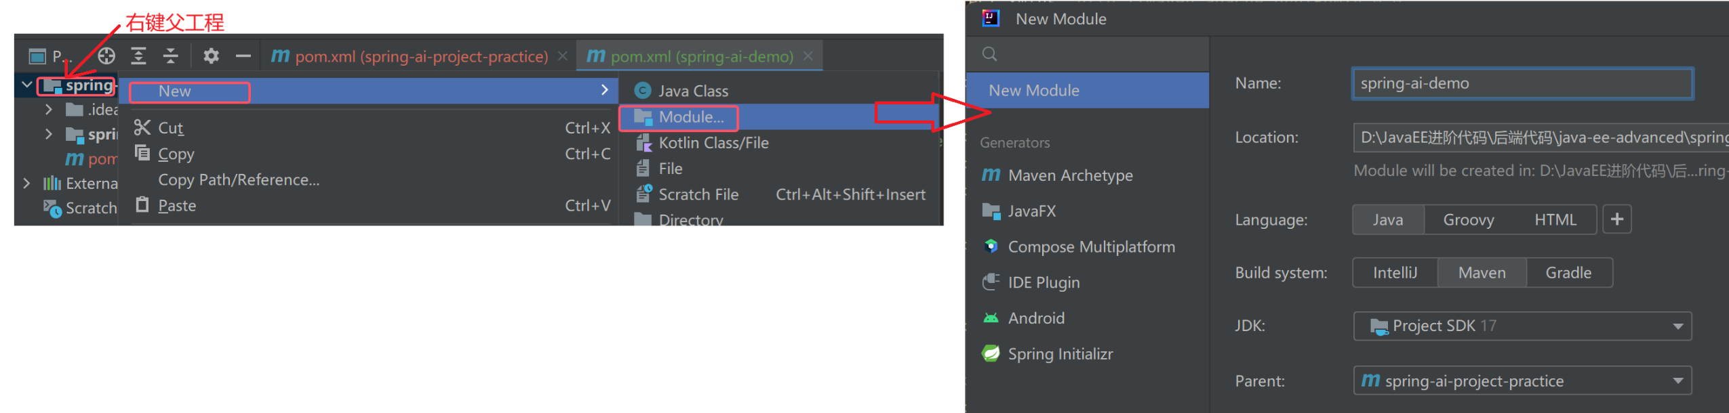Expand the .idea folder in project tree
1729x413 pixels.
(49, 109)
